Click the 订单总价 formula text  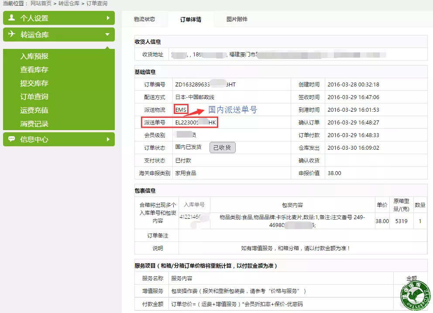[237, 304]
